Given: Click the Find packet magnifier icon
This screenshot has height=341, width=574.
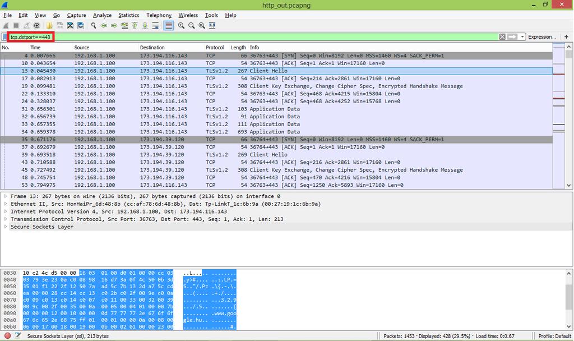Looking at the screenshot, I should click(94, 26).
